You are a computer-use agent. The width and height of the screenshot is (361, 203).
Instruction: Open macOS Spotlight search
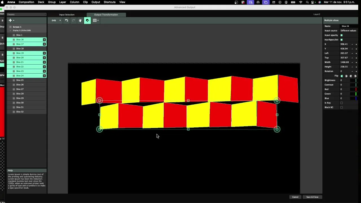click(307, 2)
